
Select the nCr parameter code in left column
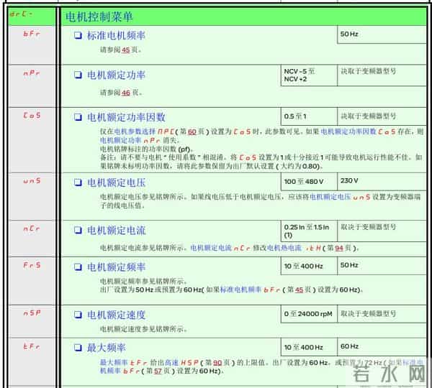(x=32, y=228)
